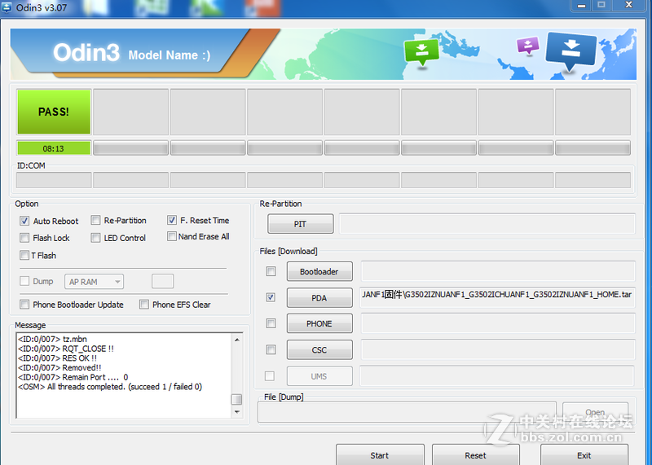Click the 'RES OK !!' log line
Viewport: 652px width, 465px height.
57,358
